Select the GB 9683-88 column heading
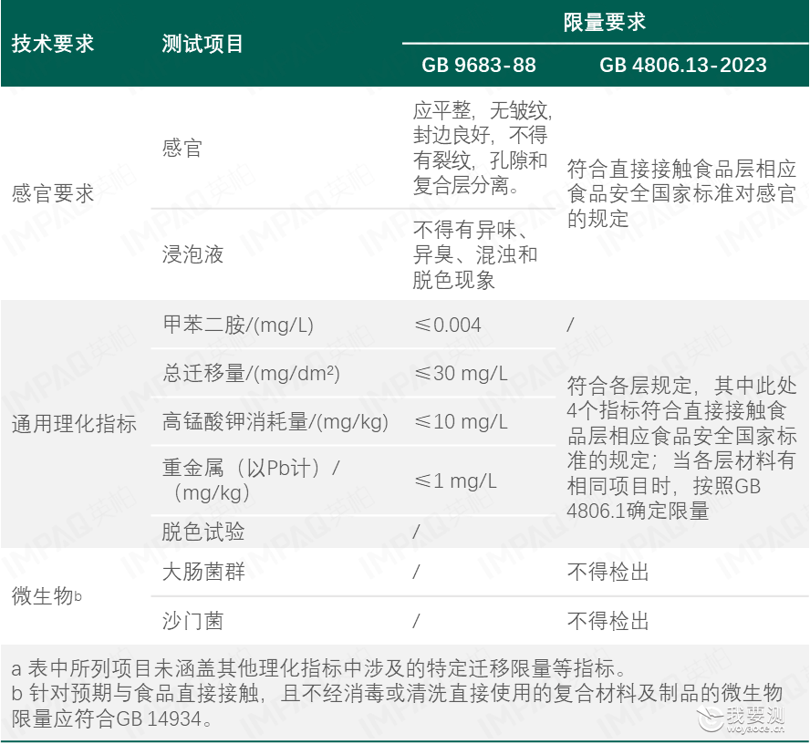Image resolution: width=810 pixels, height=744 pixels. [x=479, y=65]
